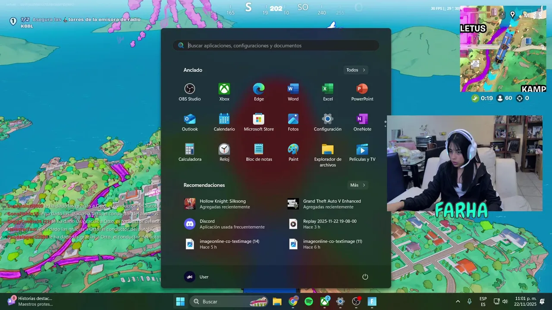Switch to OBS Studio on taskbar

[356, 301]
